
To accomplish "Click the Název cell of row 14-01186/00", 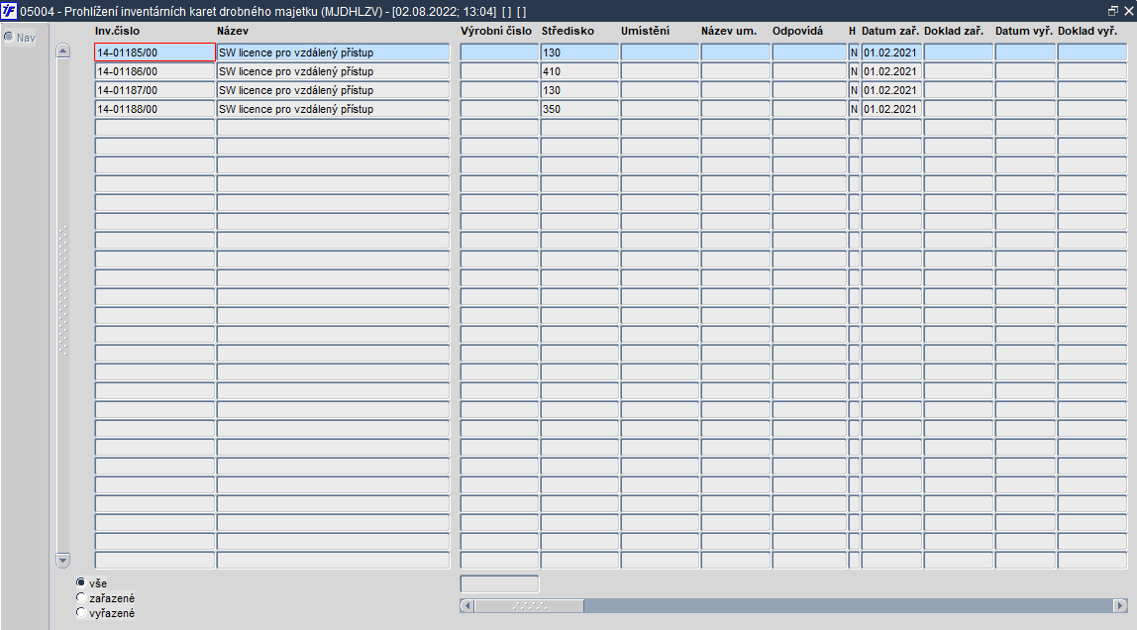I will (333, 71).
